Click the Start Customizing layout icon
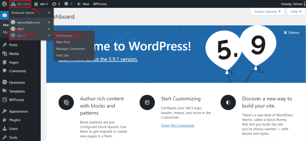306x141 pixels. (x=147, y=103)
